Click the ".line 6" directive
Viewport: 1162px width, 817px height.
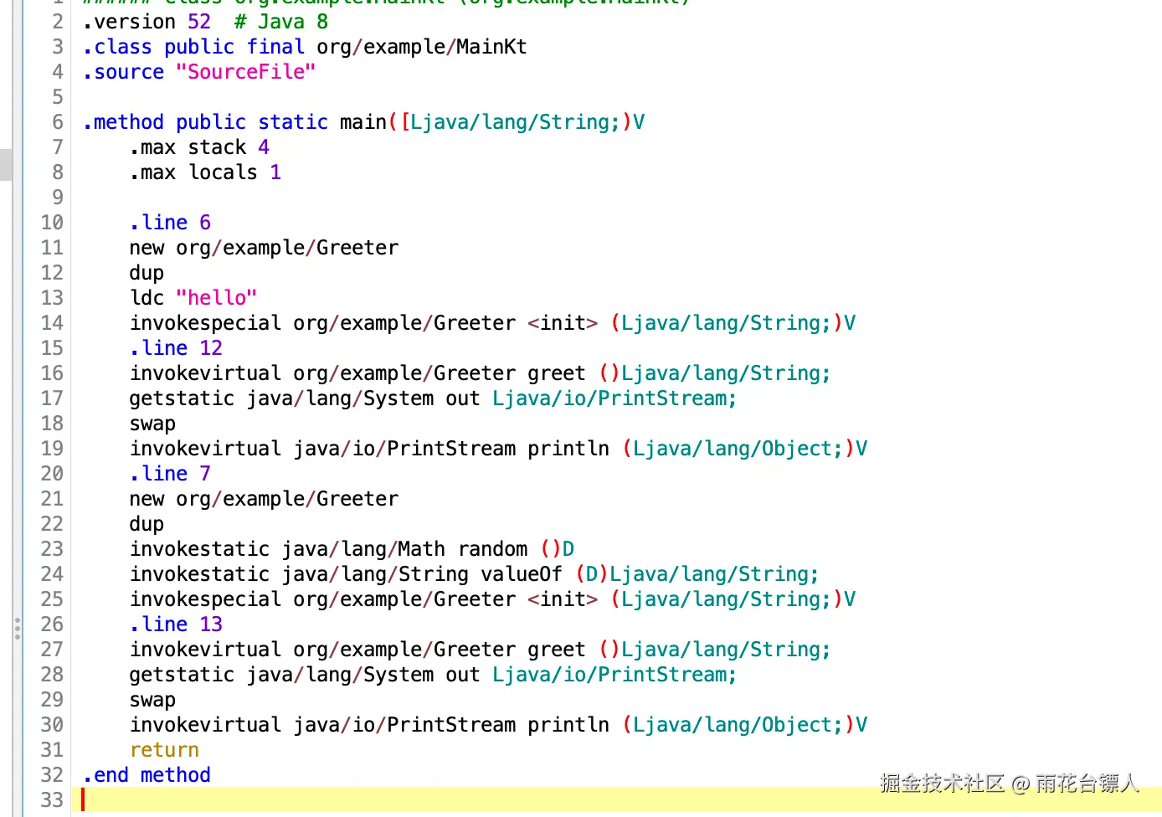tap(171, 223)
